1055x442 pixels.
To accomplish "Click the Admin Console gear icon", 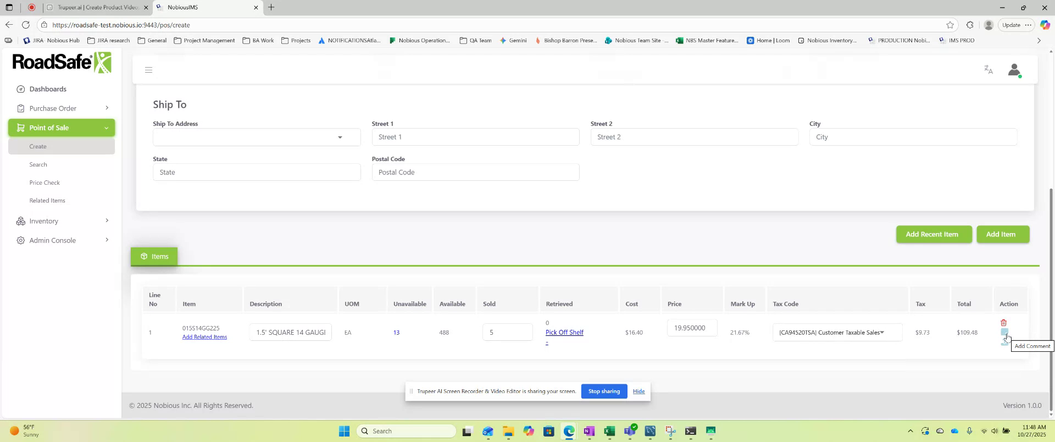I will pos(21,240).
